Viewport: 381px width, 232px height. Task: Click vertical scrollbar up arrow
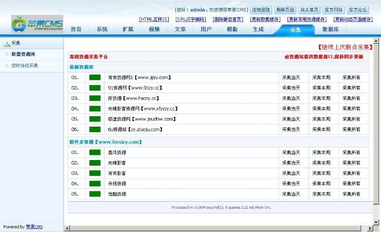[x=376, y=41]
